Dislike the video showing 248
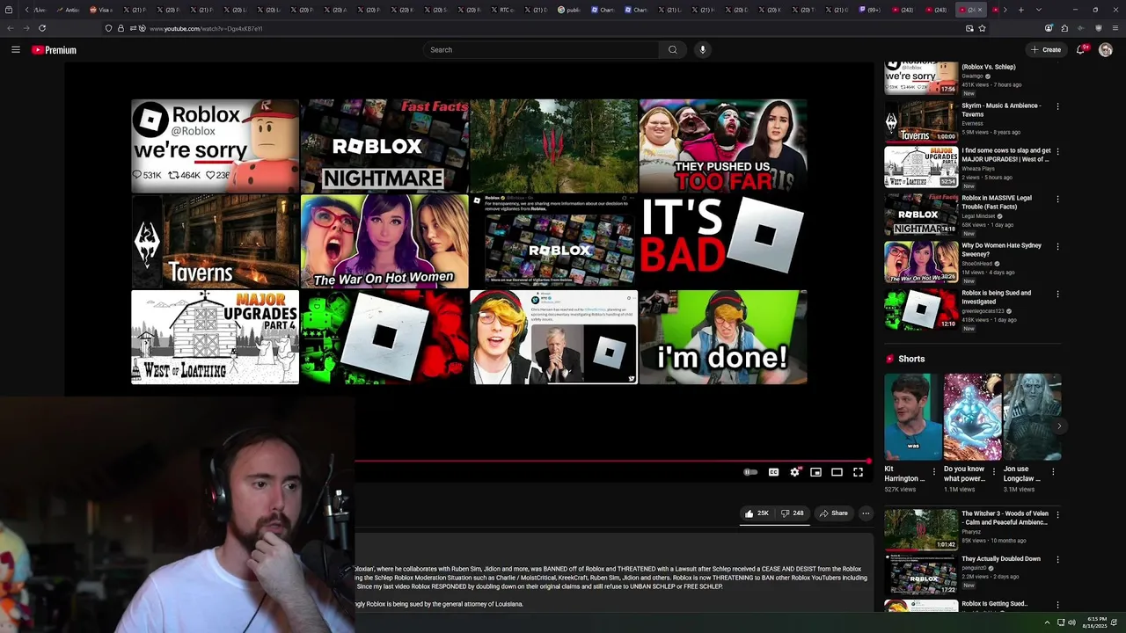 tap(792, 513)
